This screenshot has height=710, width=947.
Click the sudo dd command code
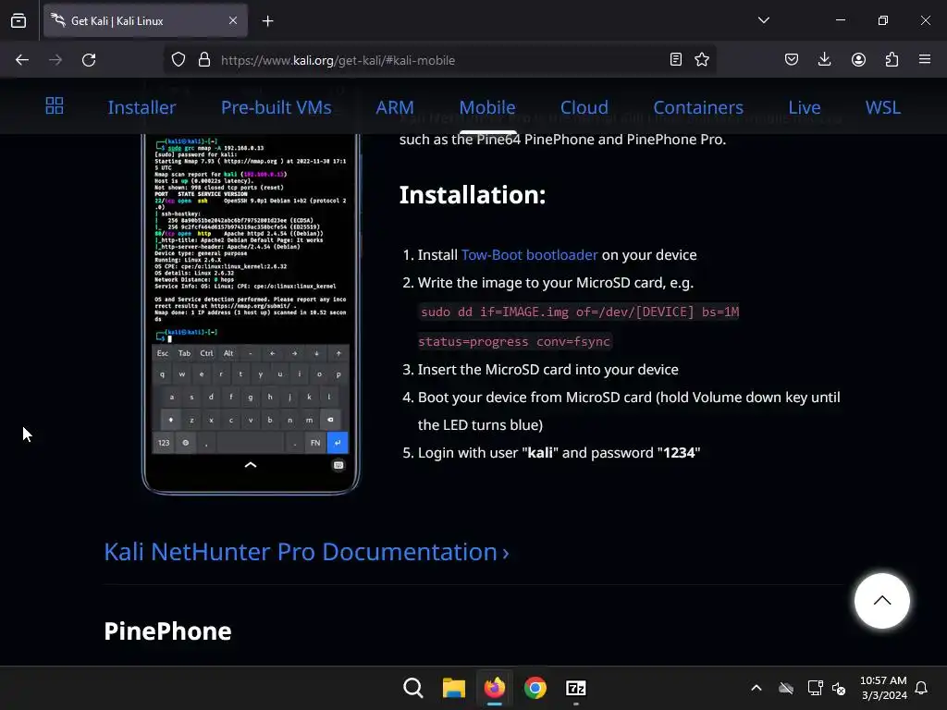click(579, 312)
